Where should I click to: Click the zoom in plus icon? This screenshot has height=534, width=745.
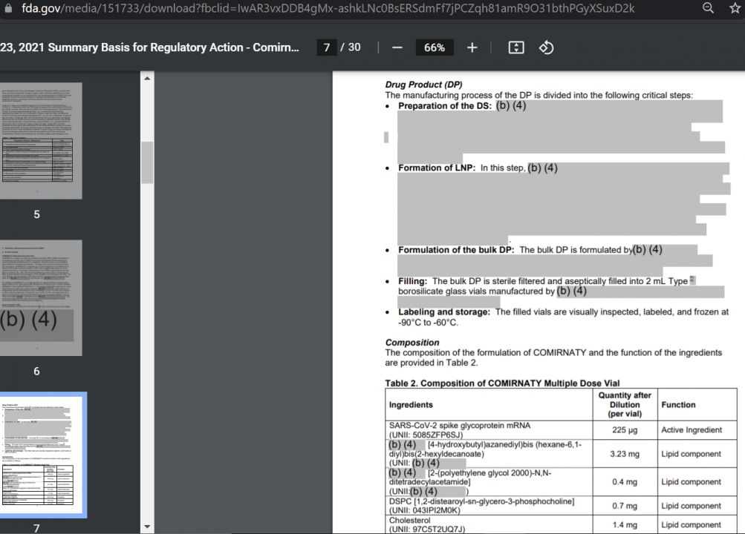472,47
